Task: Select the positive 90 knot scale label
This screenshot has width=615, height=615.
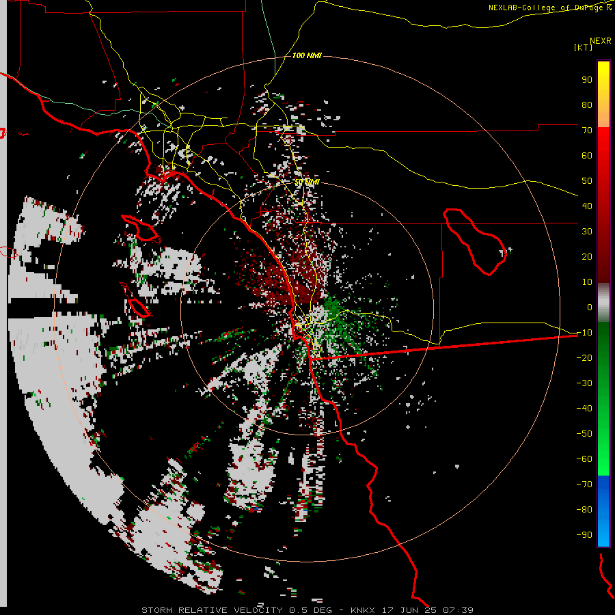Action: click(x=587, y=80)
